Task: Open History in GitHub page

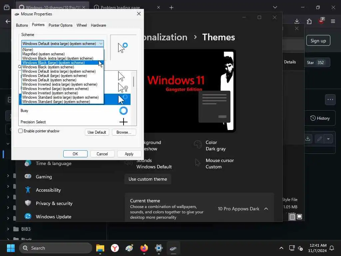Action: coord(320,118)
